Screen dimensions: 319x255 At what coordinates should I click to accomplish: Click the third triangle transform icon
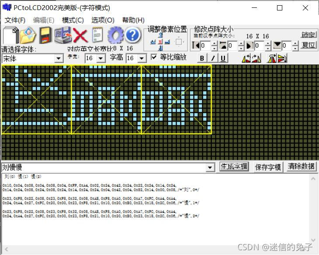(x=272, y=59)
